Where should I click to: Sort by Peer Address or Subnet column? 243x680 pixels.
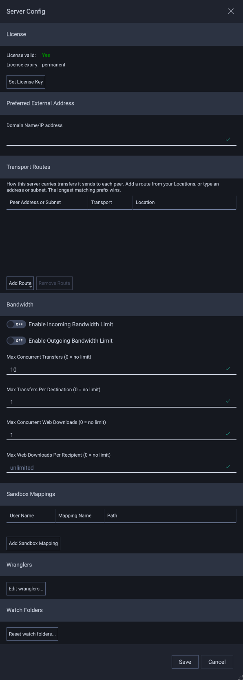[x=47, y=203]
